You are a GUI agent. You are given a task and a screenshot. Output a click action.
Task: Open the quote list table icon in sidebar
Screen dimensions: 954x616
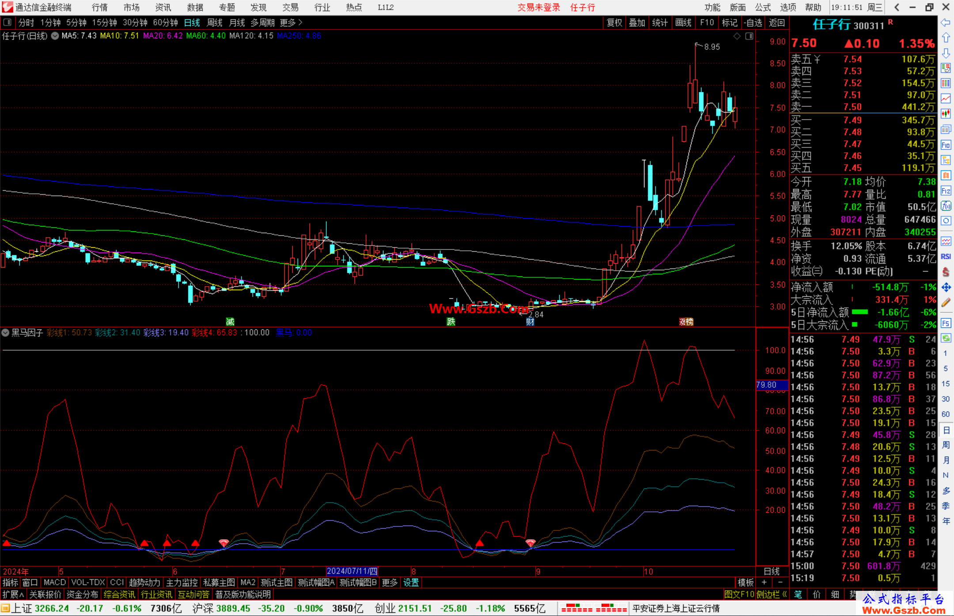(x=946, y=83)
